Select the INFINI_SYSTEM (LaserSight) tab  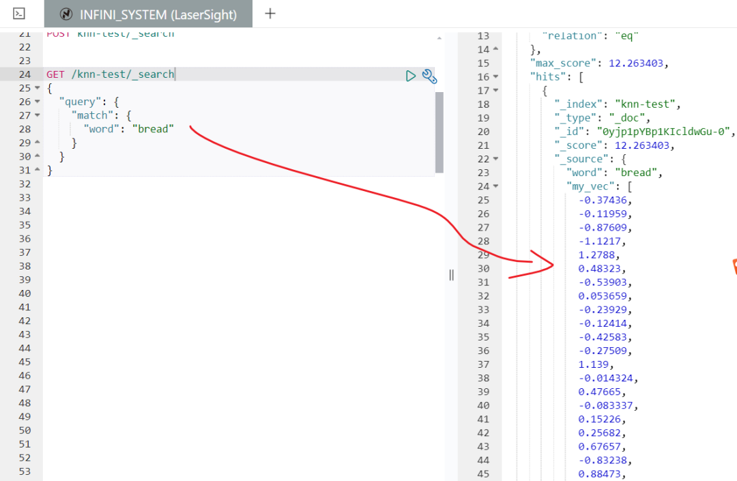(x=148, y=14)
